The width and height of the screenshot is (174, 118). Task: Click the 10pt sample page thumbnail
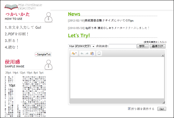[25, 96]
